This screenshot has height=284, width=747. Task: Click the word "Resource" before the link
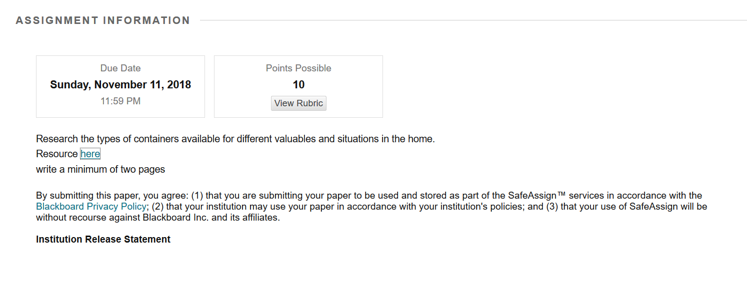click(x=57, y=154)
